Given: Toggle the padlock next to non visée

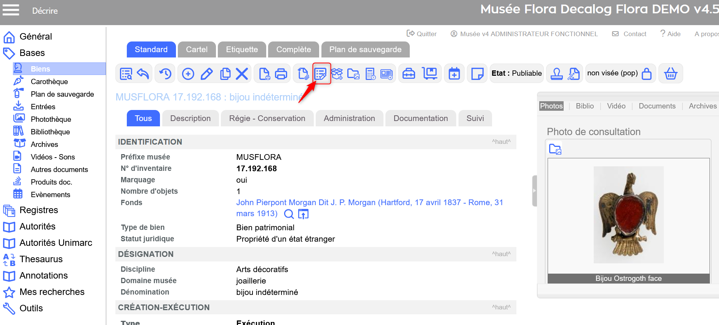Looking at the screenshot, I should coord(647,73).
